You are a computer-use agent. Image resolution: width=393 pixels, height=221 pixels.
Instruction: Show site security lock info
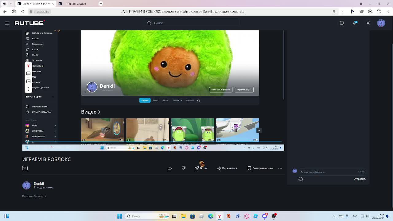coord(31,11)
